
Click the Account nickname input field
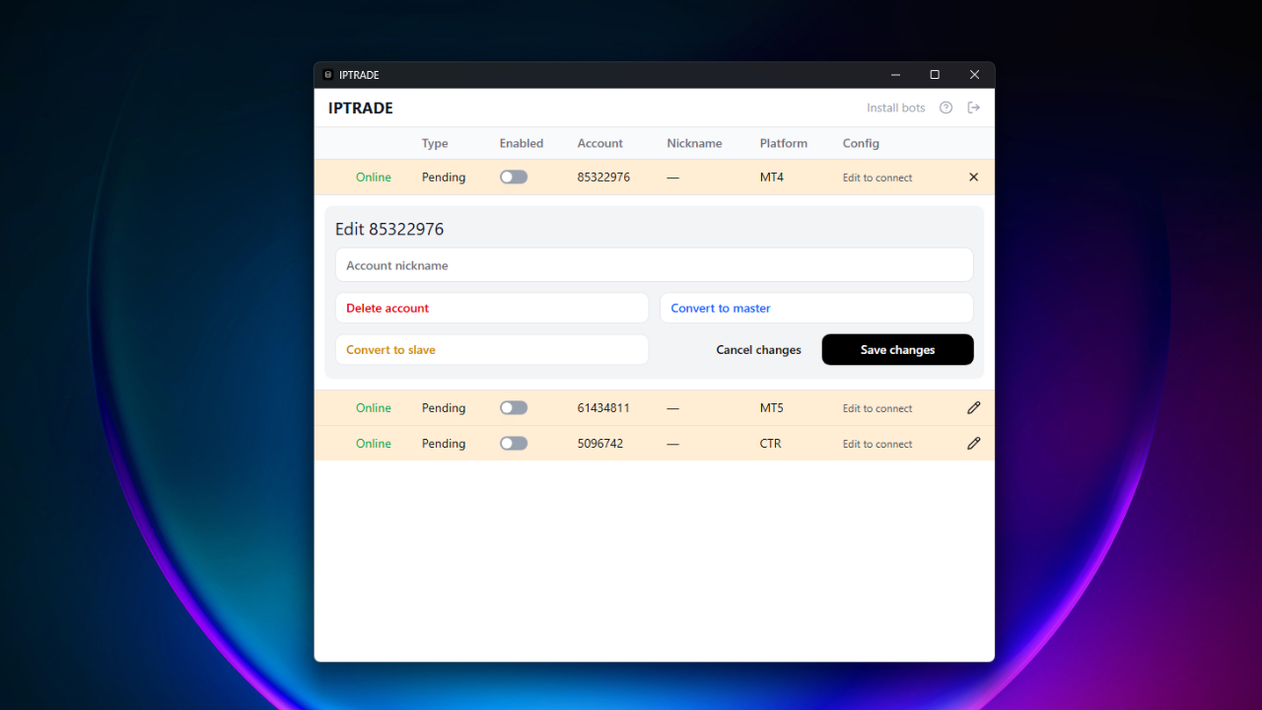coord(654,264)
